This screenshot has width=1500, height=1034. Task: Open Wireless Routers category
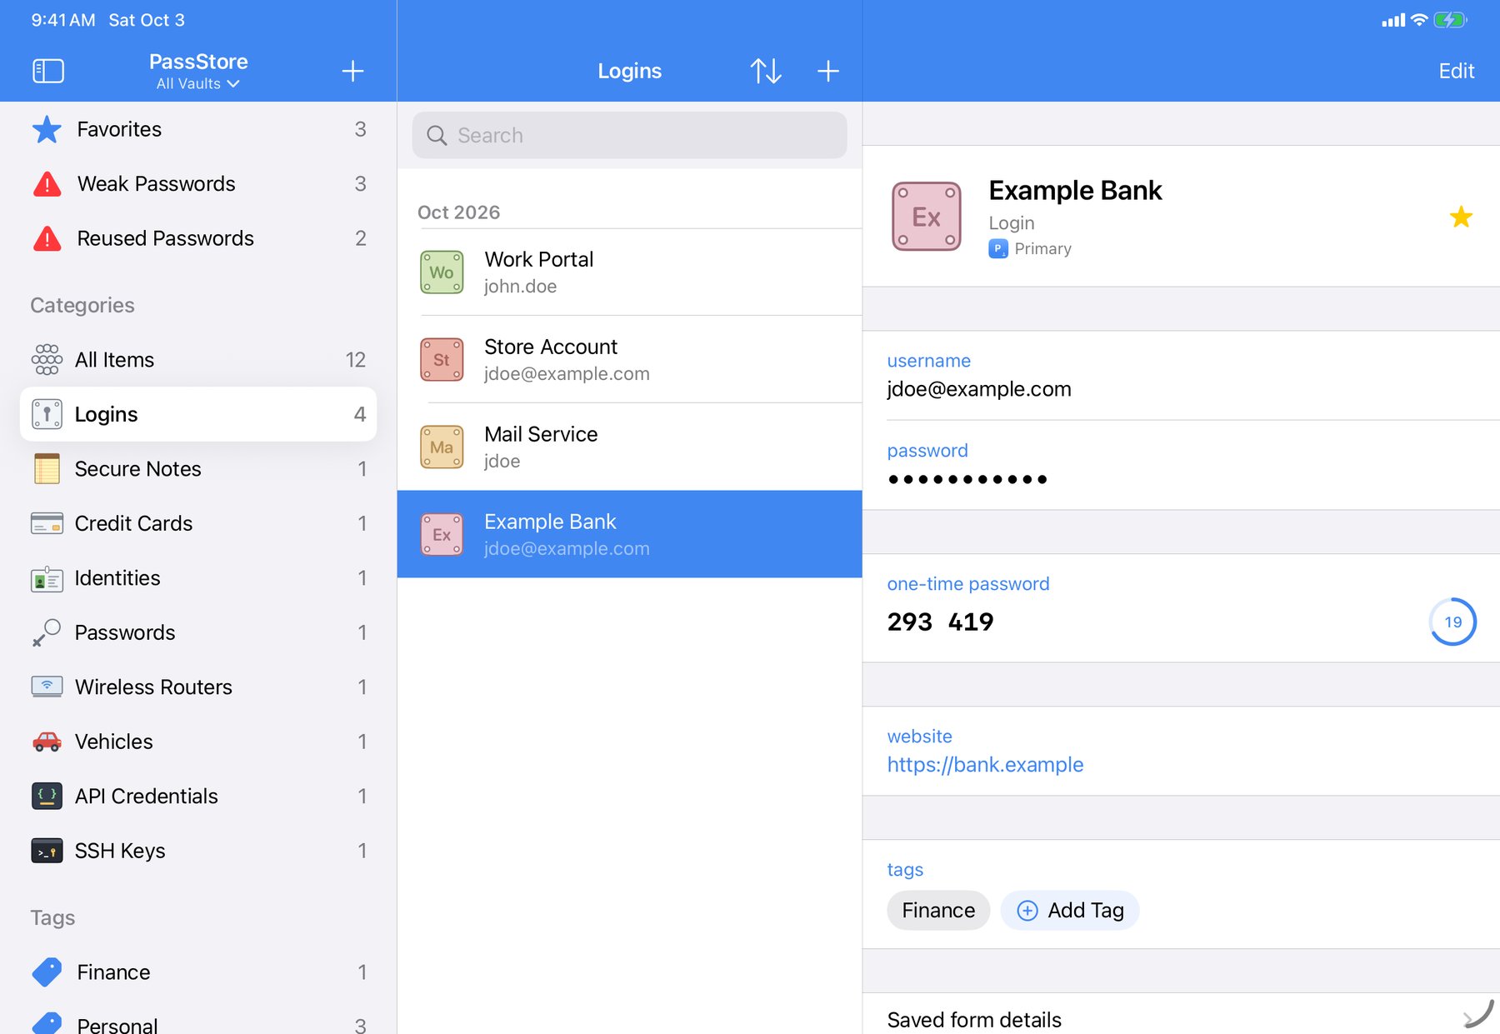(198, 687)
